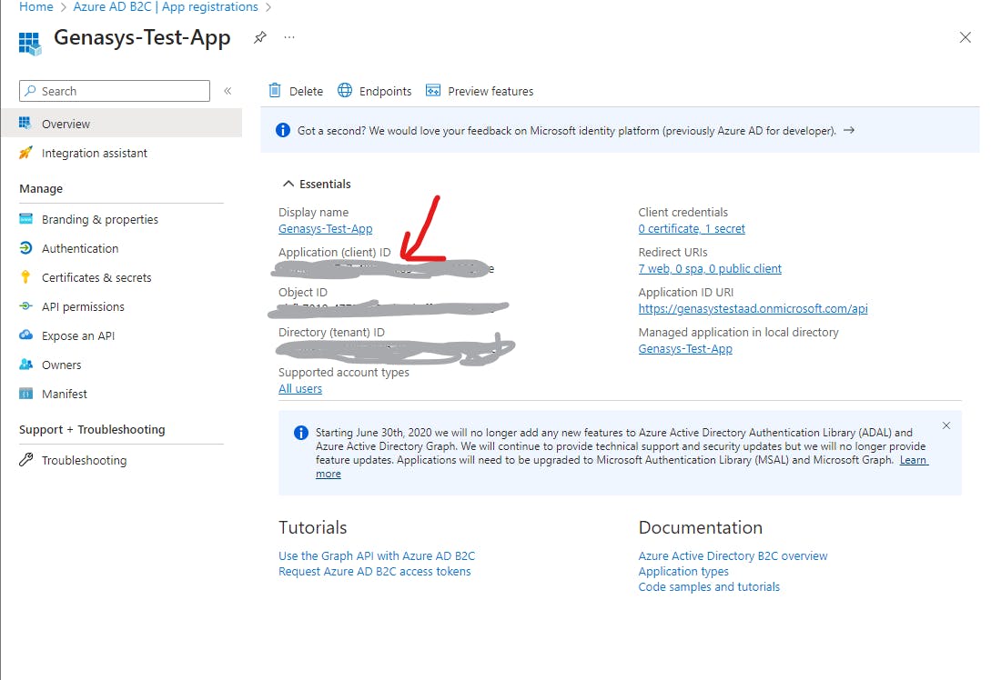Click the Endpoints globe icon

(x=345, y=90)
